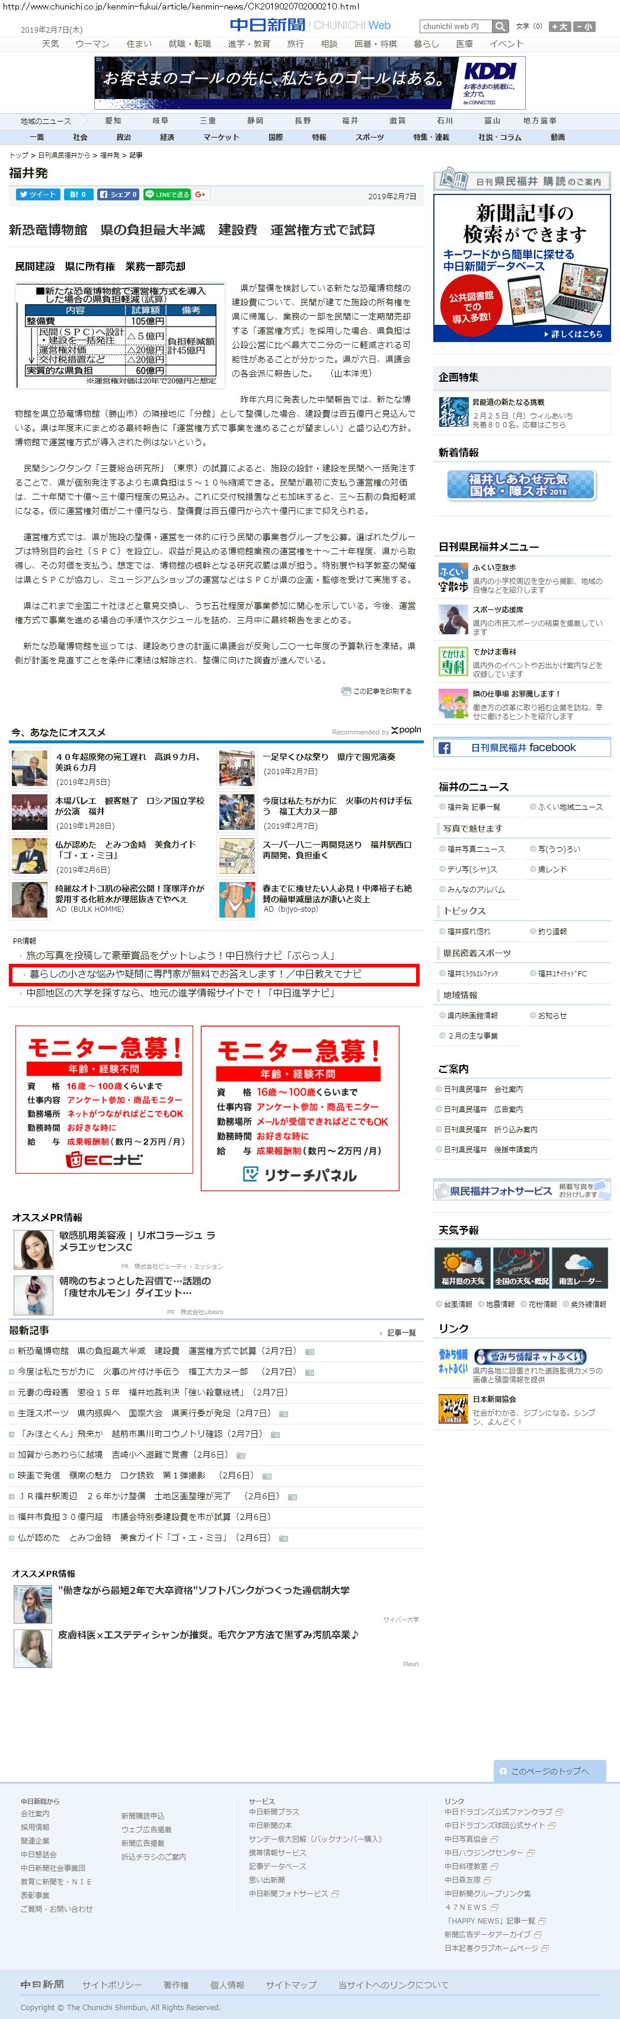Open 囲碁・将棋 menu item

[x=375, y=44]
